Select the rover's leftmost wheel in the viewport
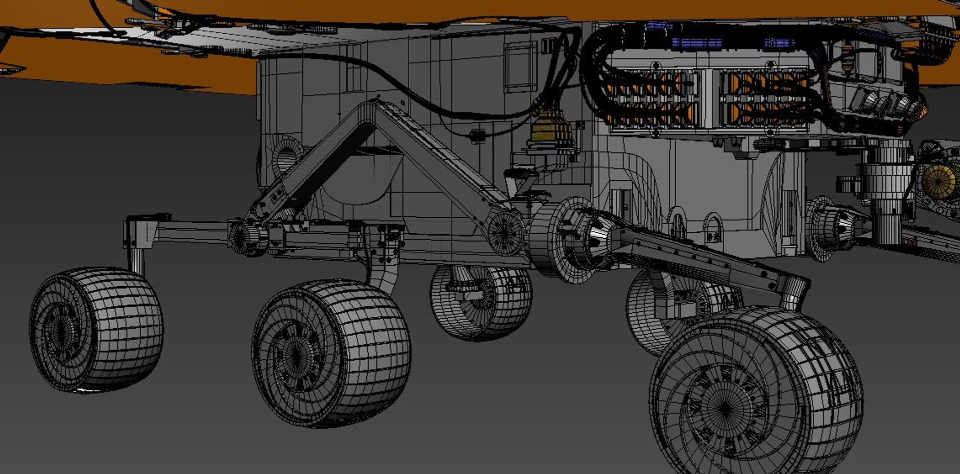This screenshot has height=474, width=960. point(96,330)
